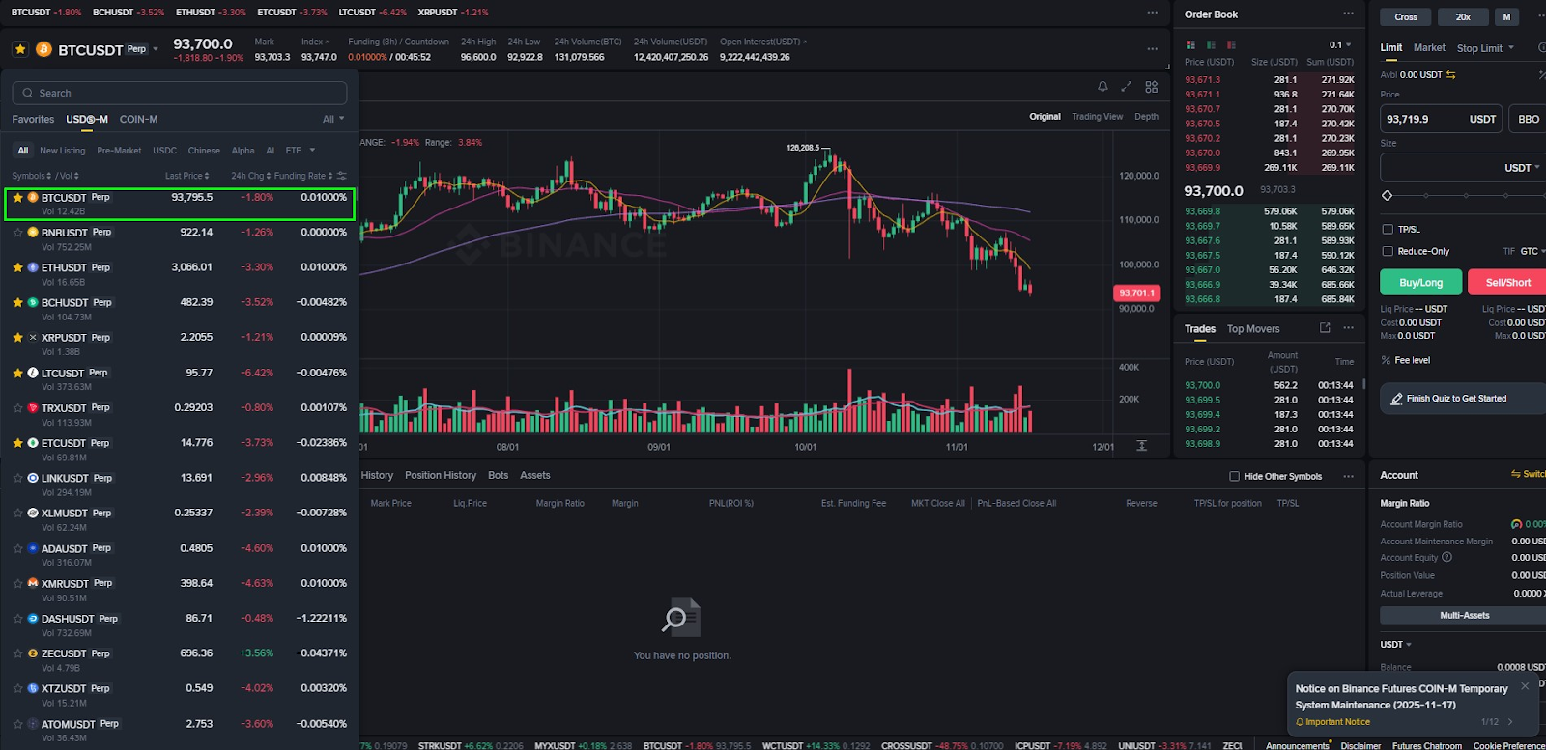This screenshot has width=1546, height=750.
Task: Expand more categories arrow after ETF
Action: tap(312, 151)
